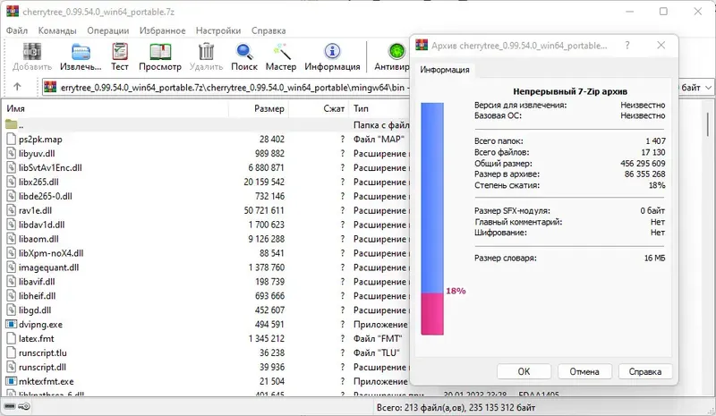Image resolution: width=716 pixels, height=416 pixels.
Task: Open the Информация toolbar icon
Action: click(332, 52)
